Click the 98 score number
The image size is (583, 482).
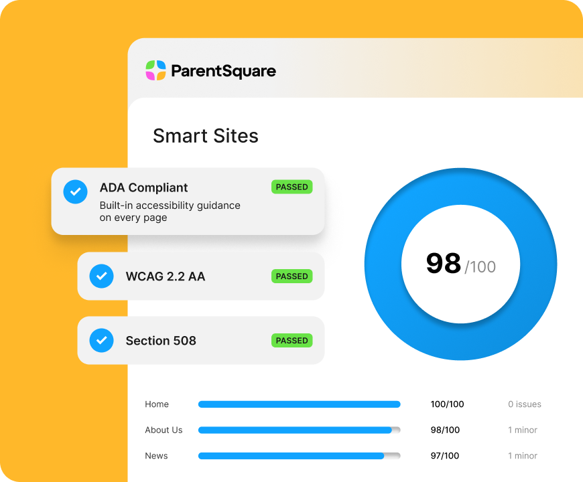[444, 263]
